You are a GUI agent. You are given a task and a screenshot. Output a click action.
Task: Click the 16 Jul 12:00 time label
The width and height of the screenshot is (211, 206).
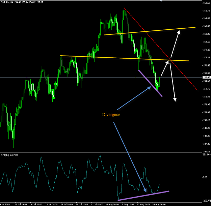coord(36,205)
